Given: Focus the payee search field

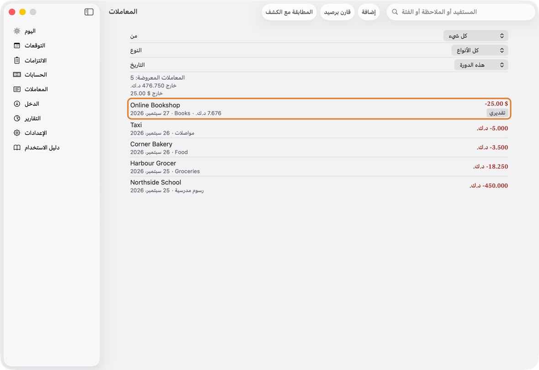Looking at the screenshot, I should pos(461,12).
